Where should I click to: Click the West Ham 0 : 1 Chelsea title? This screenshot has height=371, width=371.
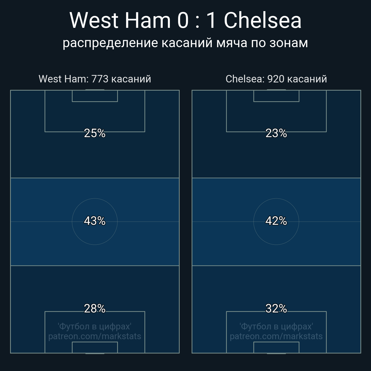pos(185,20)
